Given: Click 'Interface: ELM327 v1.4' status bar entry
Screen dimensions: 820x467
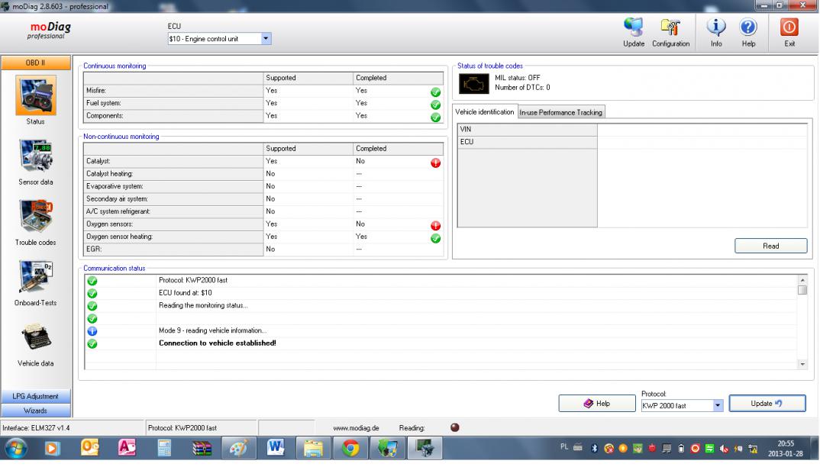Looking at the screenshot, I should pos(36,428).
